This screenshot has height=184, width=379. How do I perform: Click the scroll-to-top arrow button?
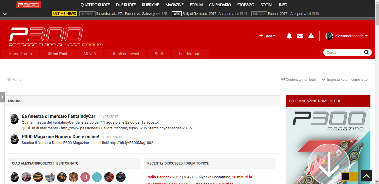[366, 176]
